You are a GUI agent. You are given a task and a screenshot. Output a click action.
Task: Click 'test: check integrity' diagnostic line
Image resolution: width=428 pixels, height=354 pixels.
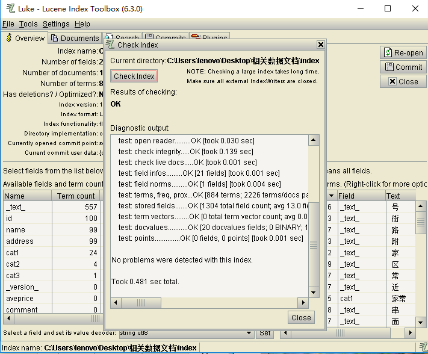(x=185, y=152)
